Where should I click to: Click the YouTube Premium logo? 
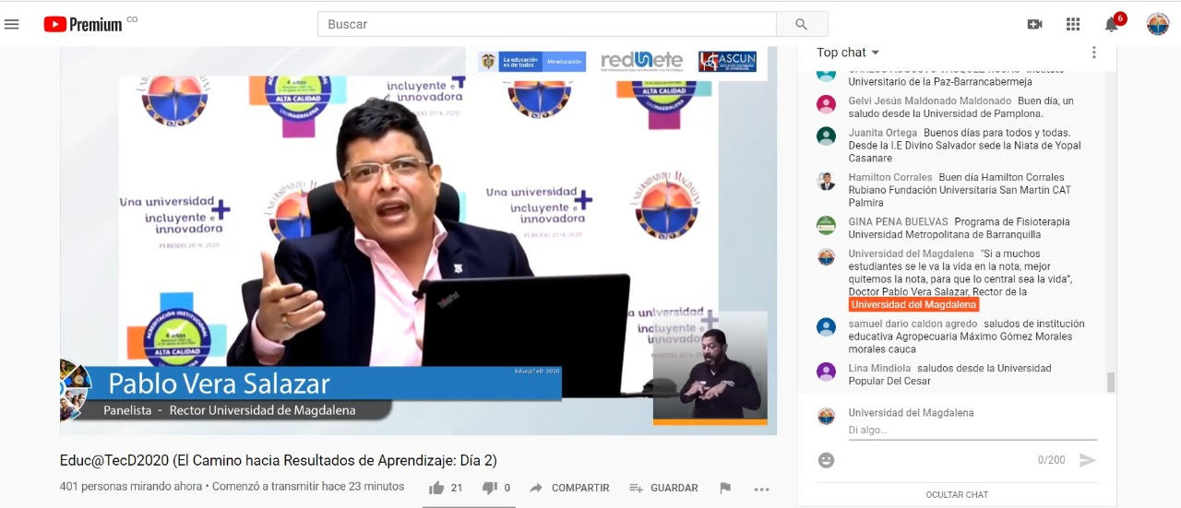[x=83, y=24]
